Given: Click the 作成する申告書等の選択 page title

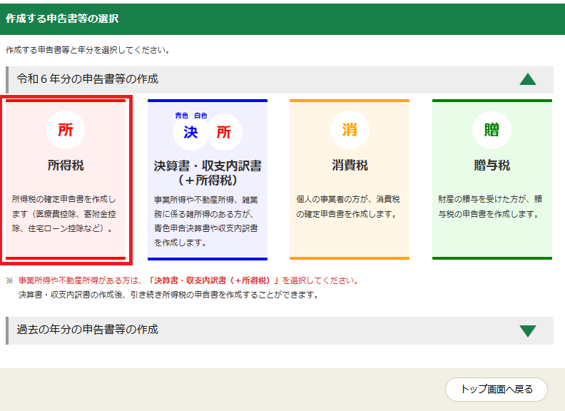Looking at the screenshot, I should 62,19.
